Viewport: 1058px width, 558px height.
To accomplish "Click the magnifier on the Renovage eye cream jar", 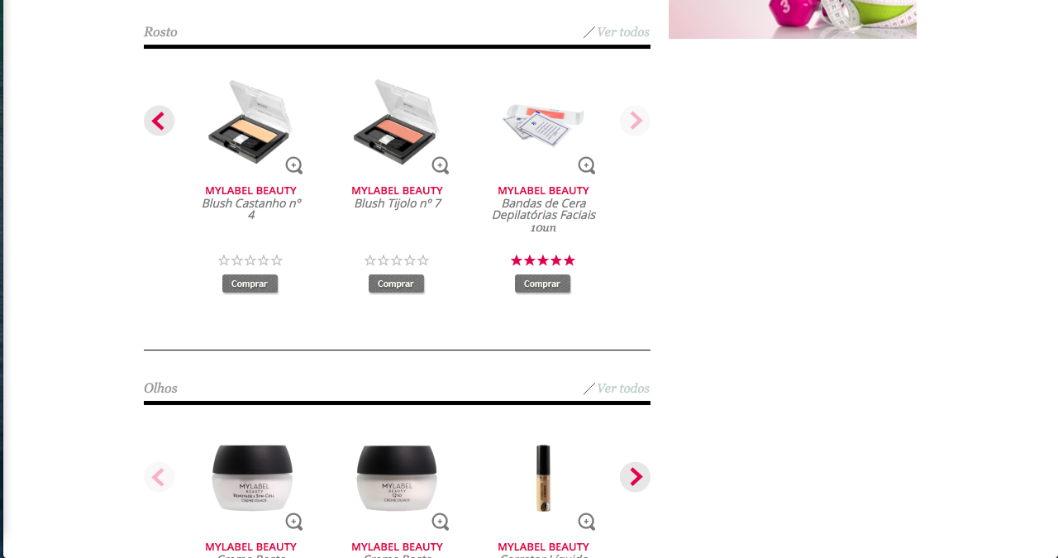I will (294, 522).
